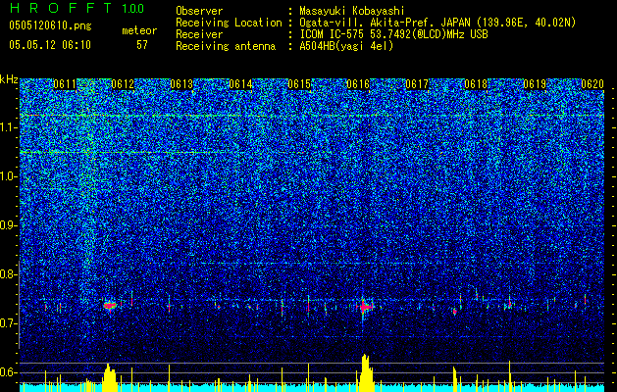Screen dimensions: 617x392
Task: Click the 1.1 kHz frequency axis label
Action: click(x=8, y=127)
